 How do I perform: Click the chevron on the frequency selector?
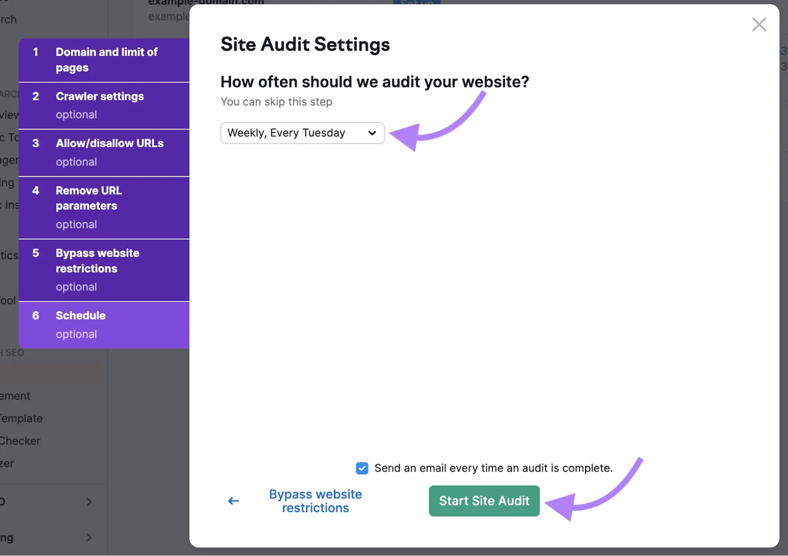[x=372, y=133]
